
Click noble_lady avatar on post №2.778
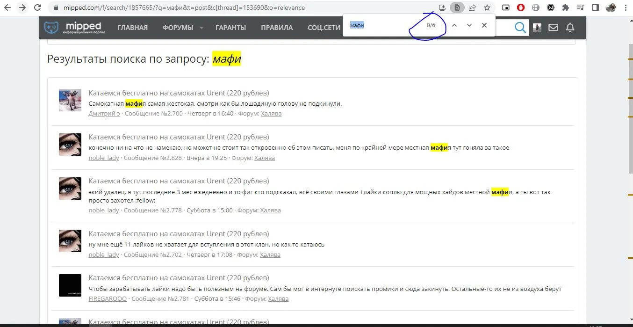click(x=70, y=189)
